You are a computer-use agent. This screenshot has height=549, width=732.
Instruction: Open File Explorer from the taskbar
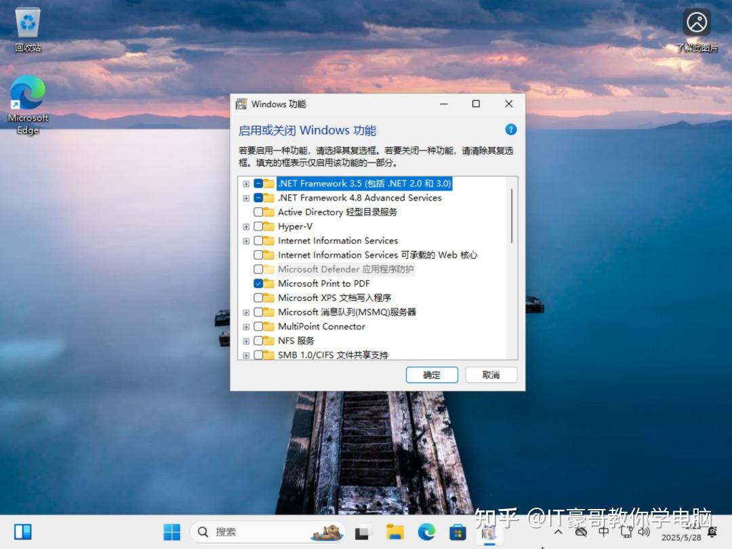[x=395, y=531]
